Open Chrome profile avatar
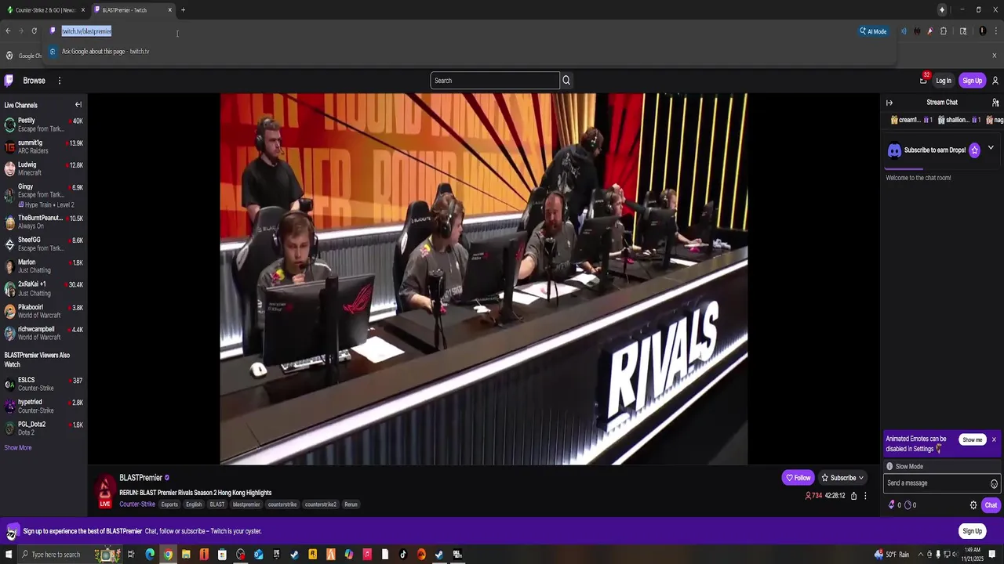The image size is (1004, 564). (983, 31)
